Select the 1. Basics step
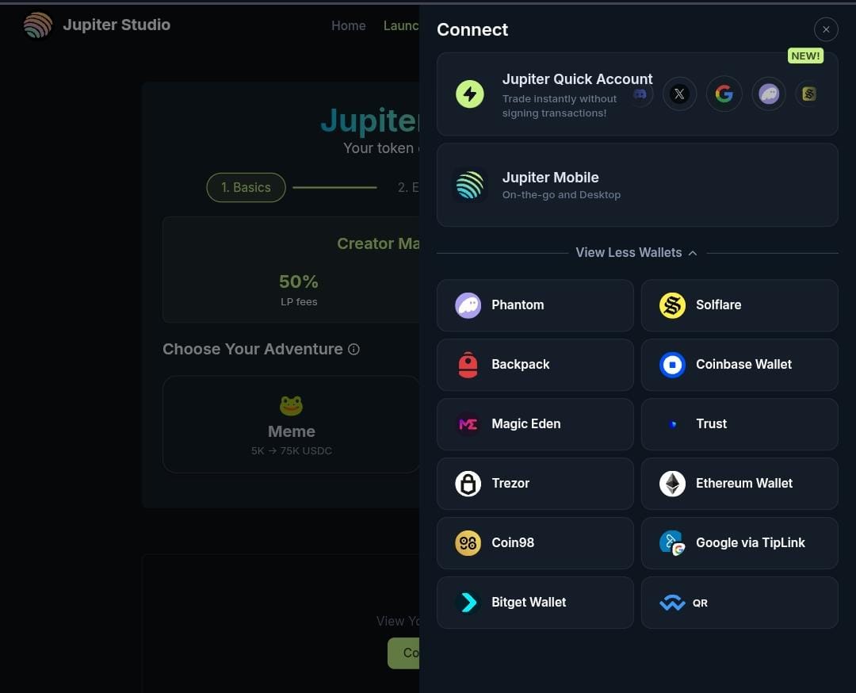Viewport: 856px width, 693px height. 246,187
